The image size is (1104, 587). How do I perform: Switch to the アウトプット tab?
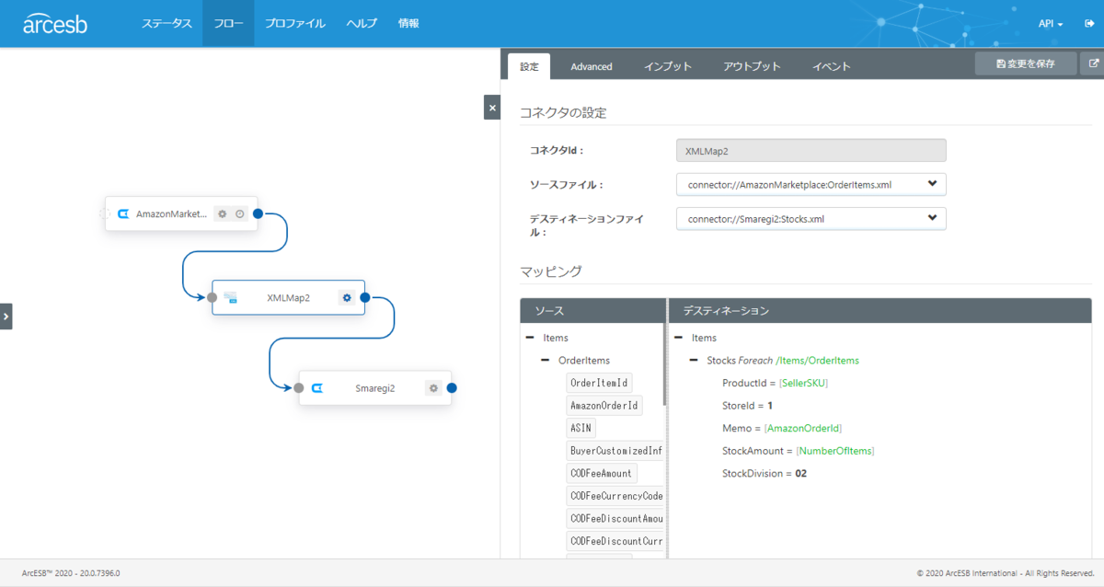[752, 66]
